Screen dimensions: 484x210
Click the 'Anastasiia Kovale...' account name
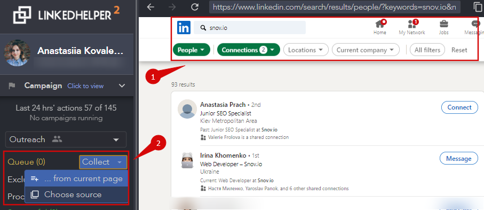pos(80,51)
